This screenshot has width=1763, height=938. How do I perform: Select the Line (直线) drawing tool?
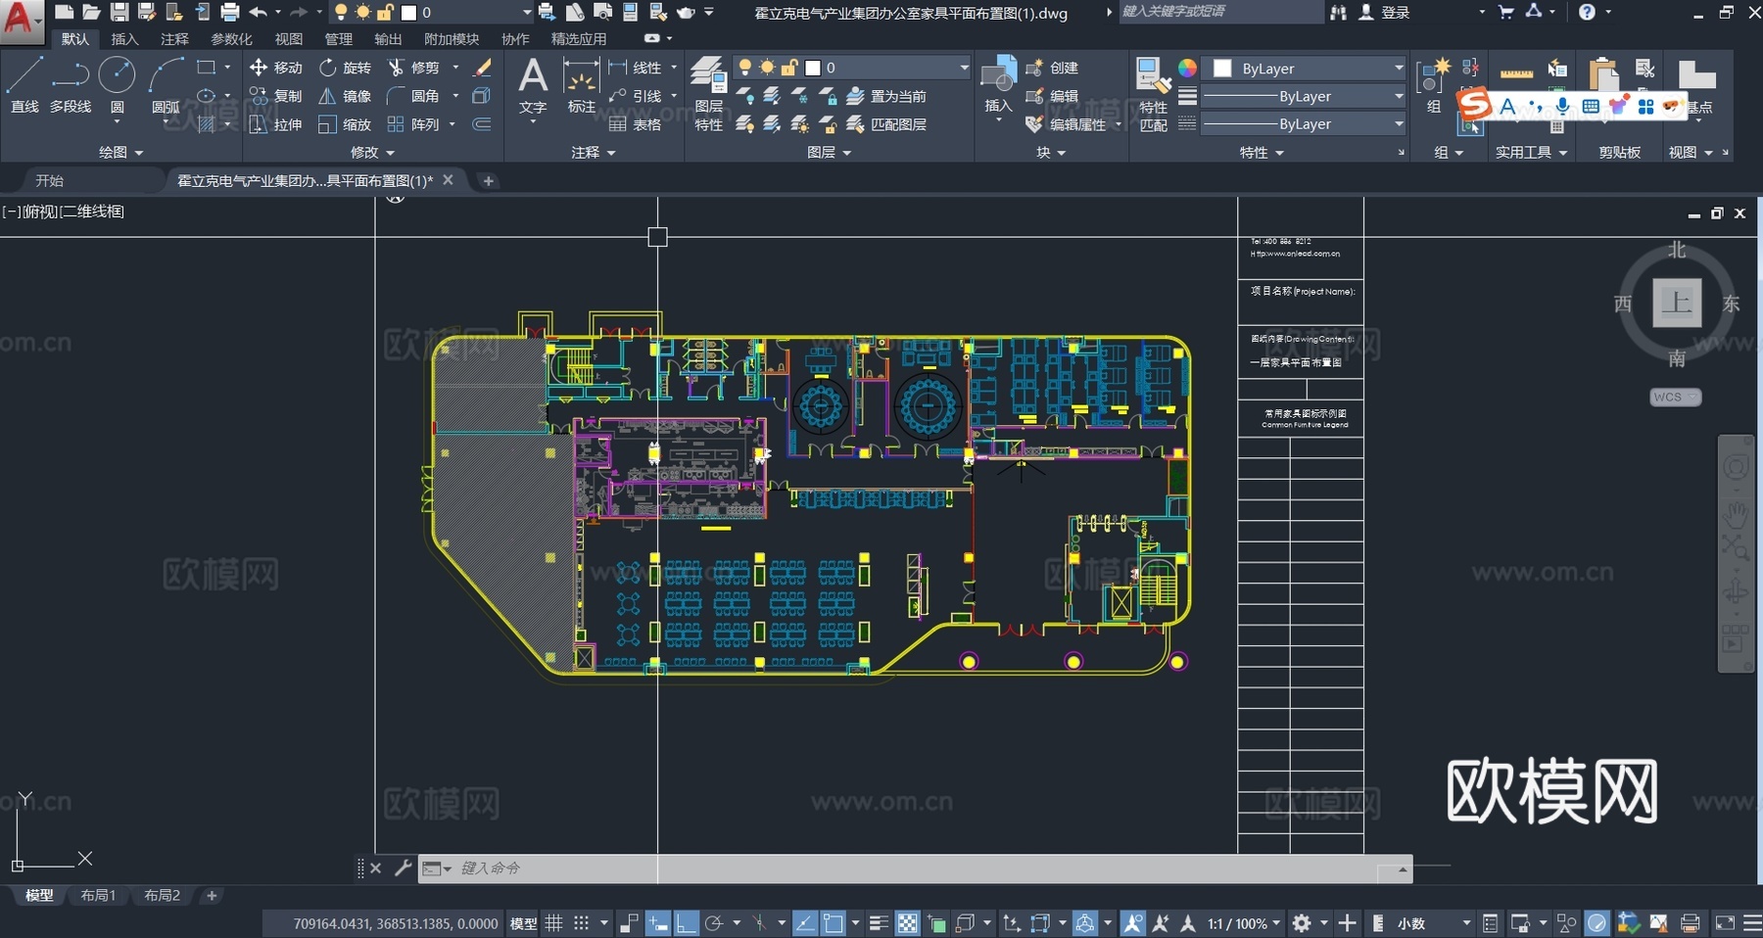tap(24, 85)
